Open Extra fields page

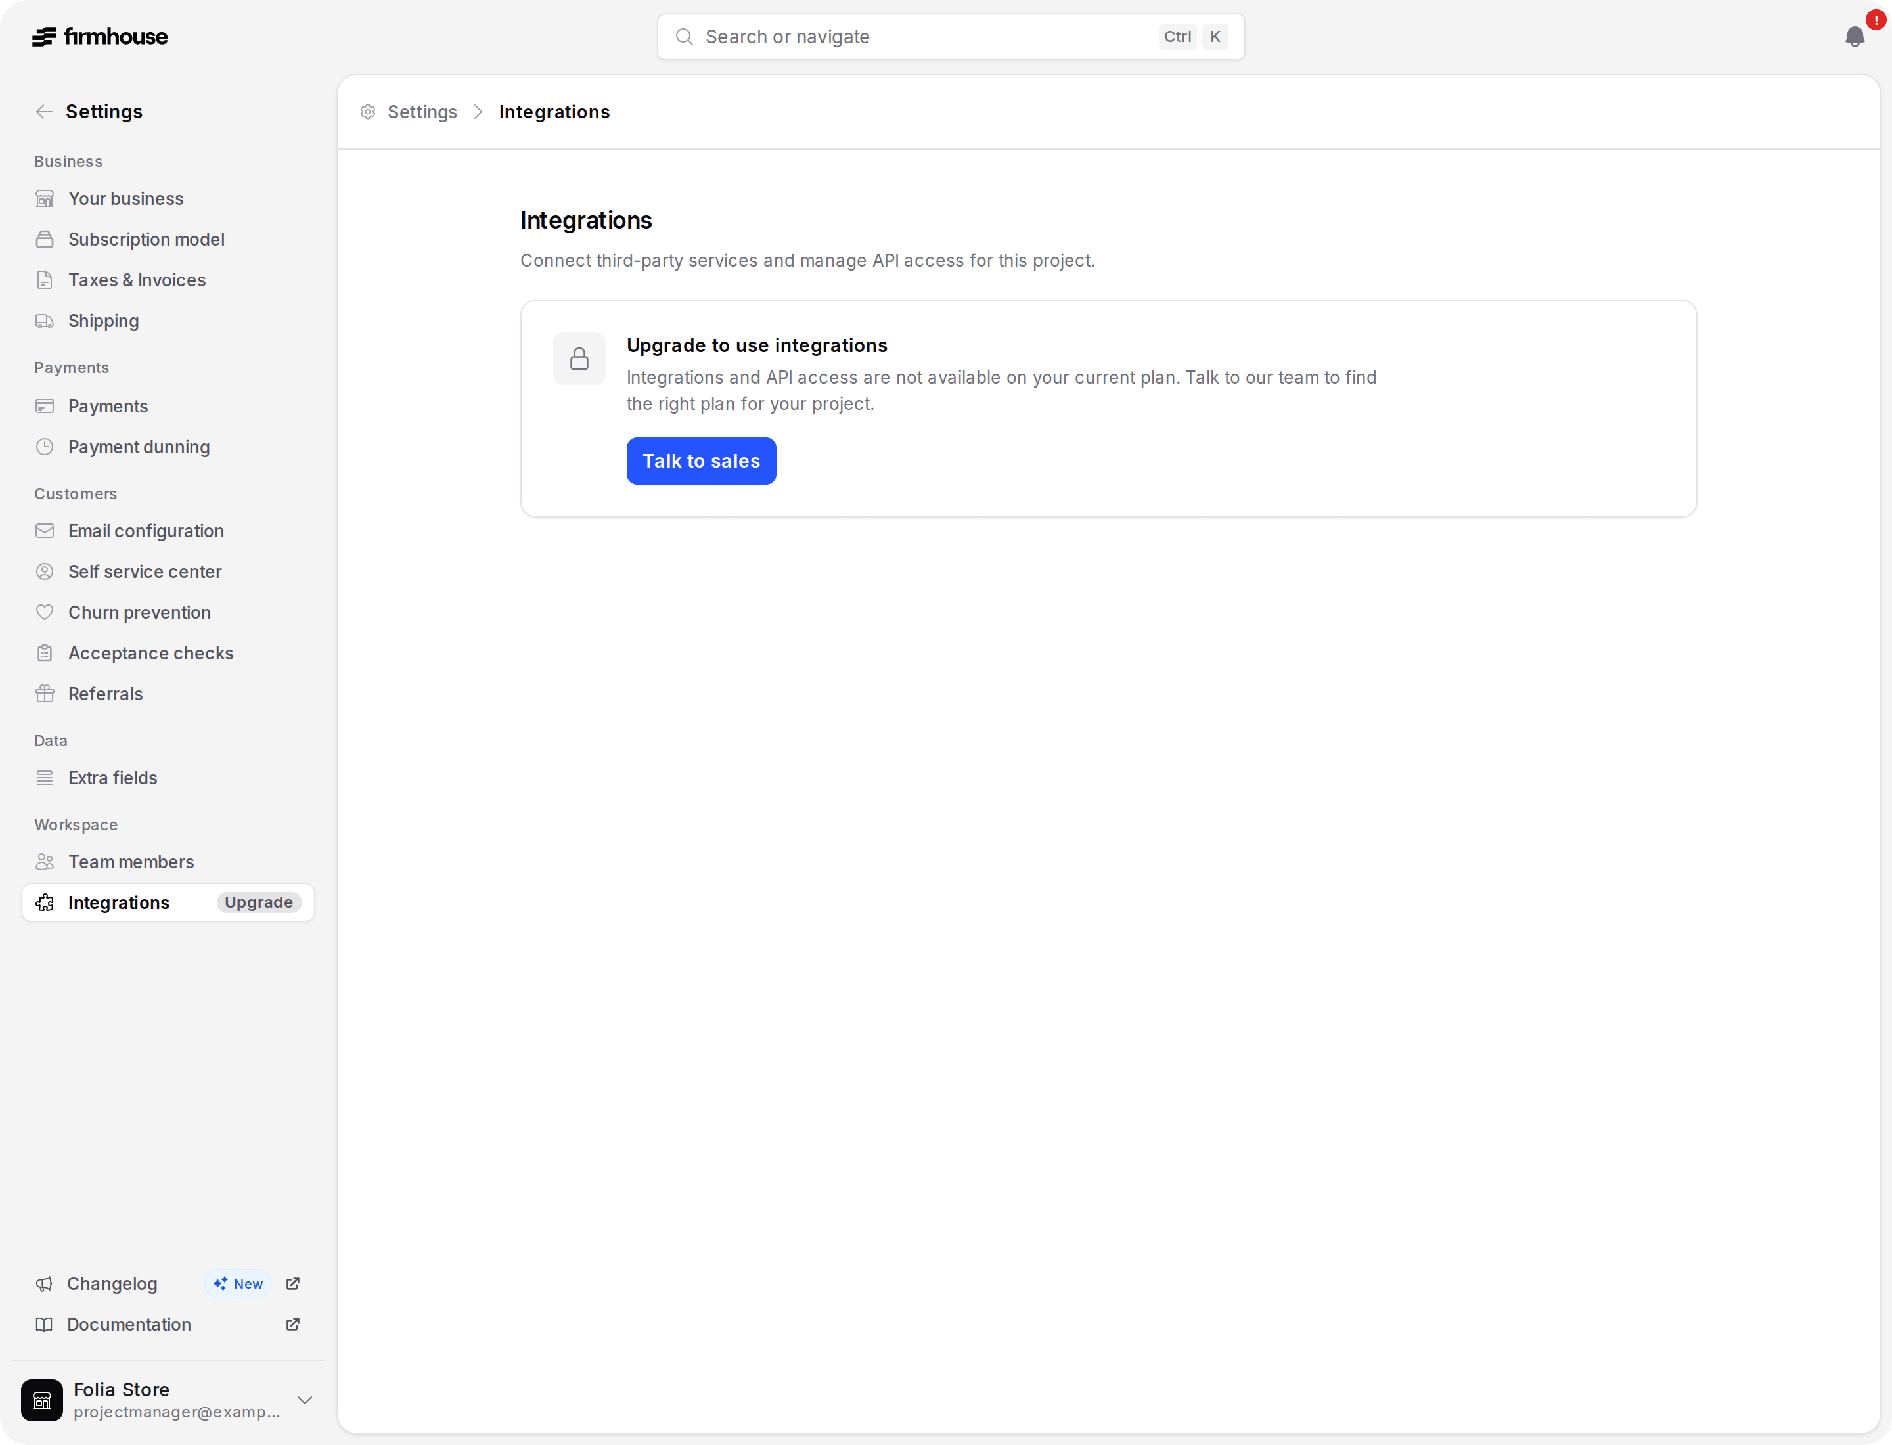pyautogui.click(x=168, y=778)
